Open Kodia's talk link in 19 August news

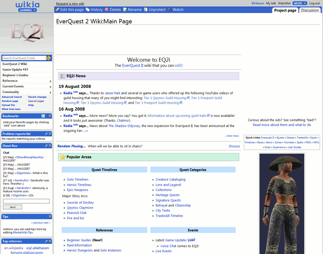coord(76,92)
